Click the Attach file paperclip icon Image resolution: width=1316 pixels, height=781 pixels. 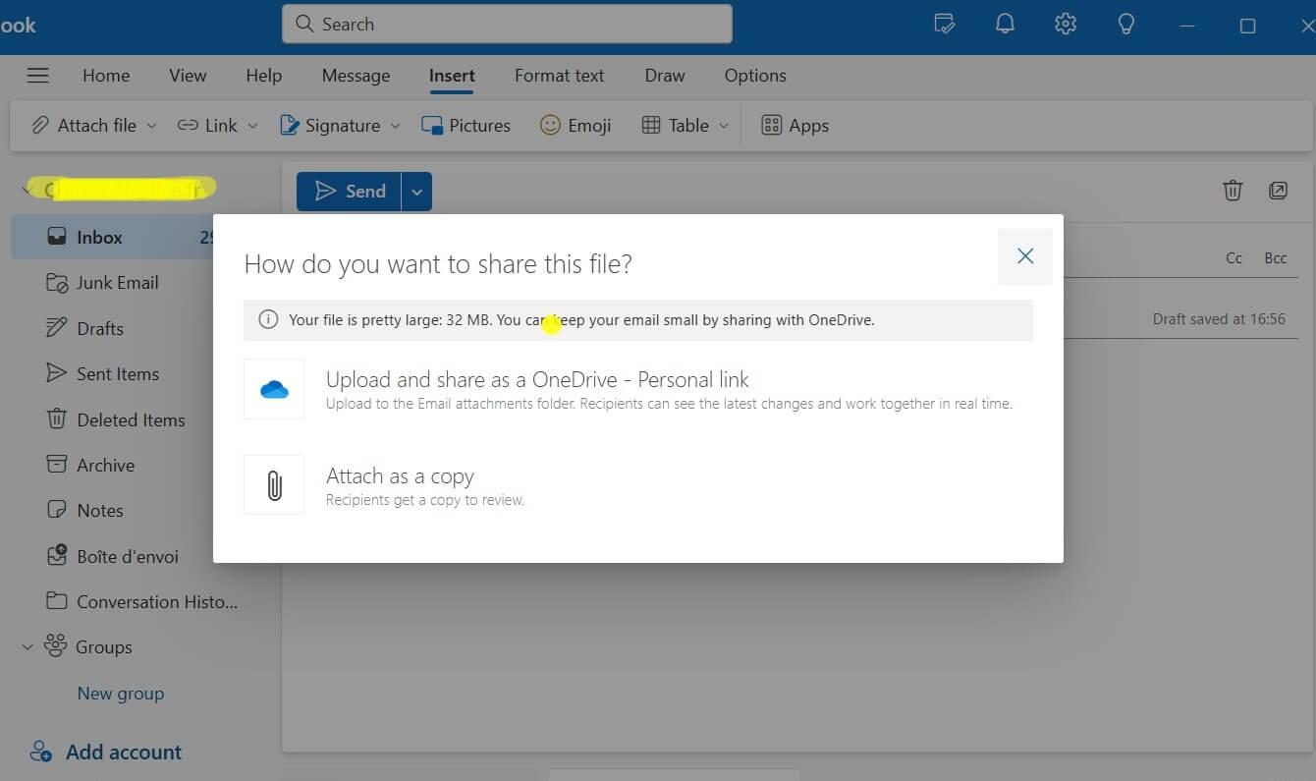click(40, 125)
